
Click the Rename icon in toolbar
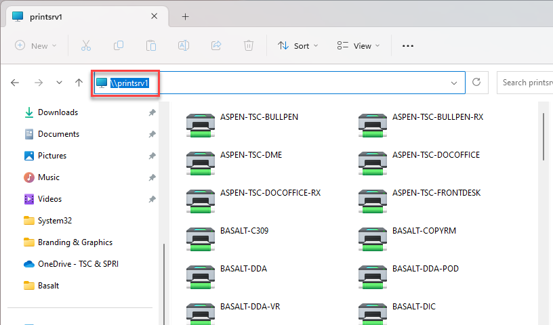(183, 45)
